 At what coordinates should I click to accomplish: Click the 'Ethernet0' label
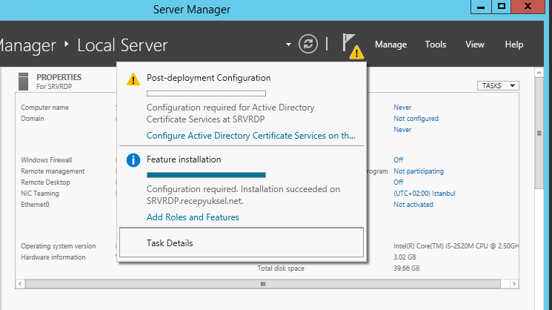coord(35,205)
